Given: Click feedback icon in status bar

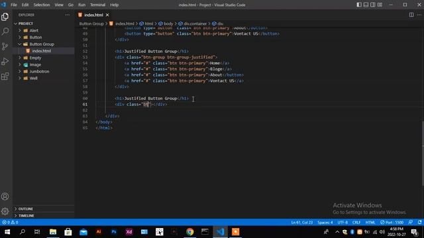Looking at the screenshot, I should coord(411,222).
